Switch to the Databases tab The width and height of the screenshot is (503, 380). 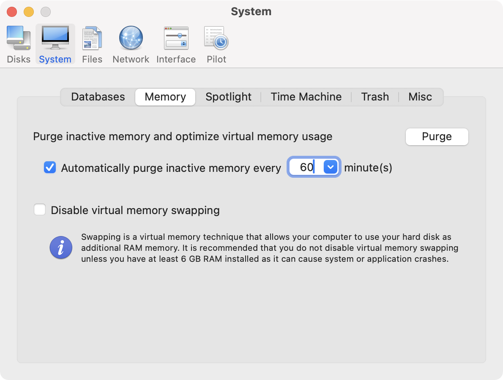point(98,97)
